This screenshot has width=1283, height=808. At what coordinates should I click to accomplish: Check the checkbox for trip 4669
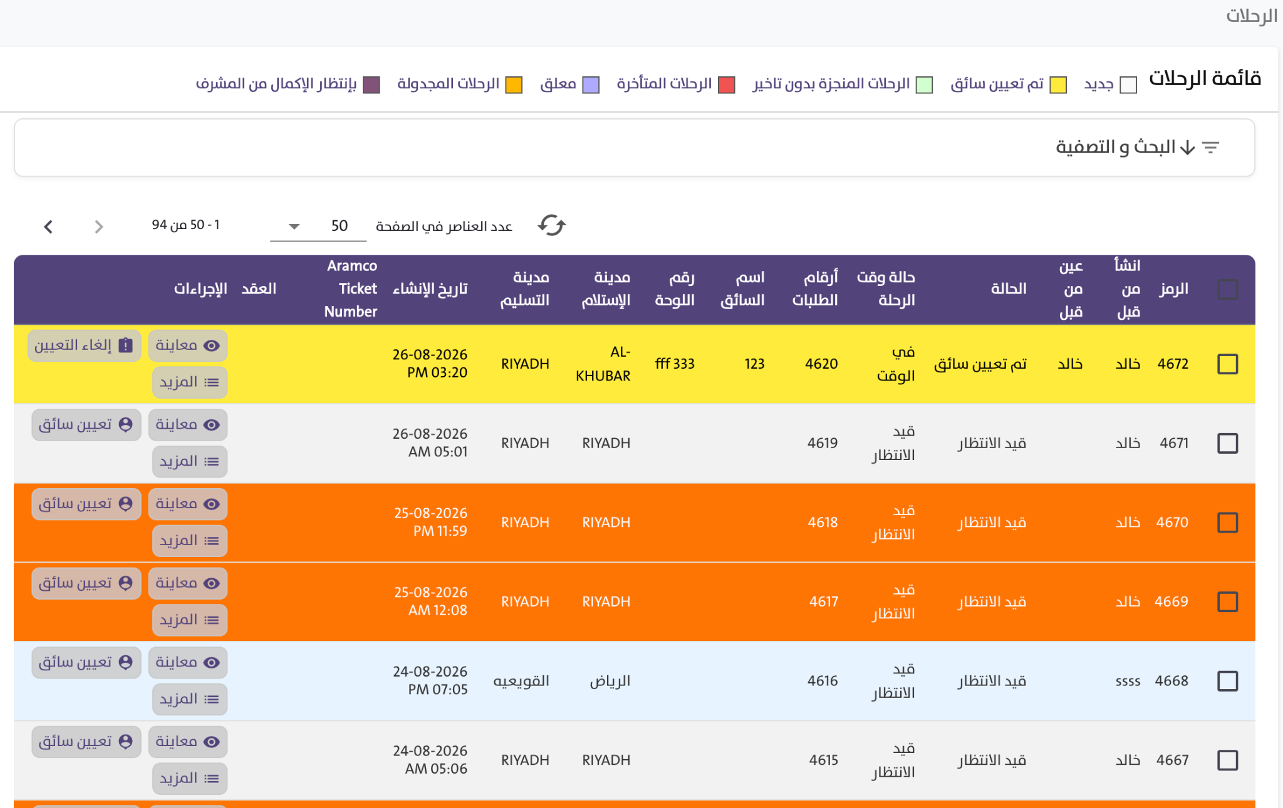pos(1227,601)
